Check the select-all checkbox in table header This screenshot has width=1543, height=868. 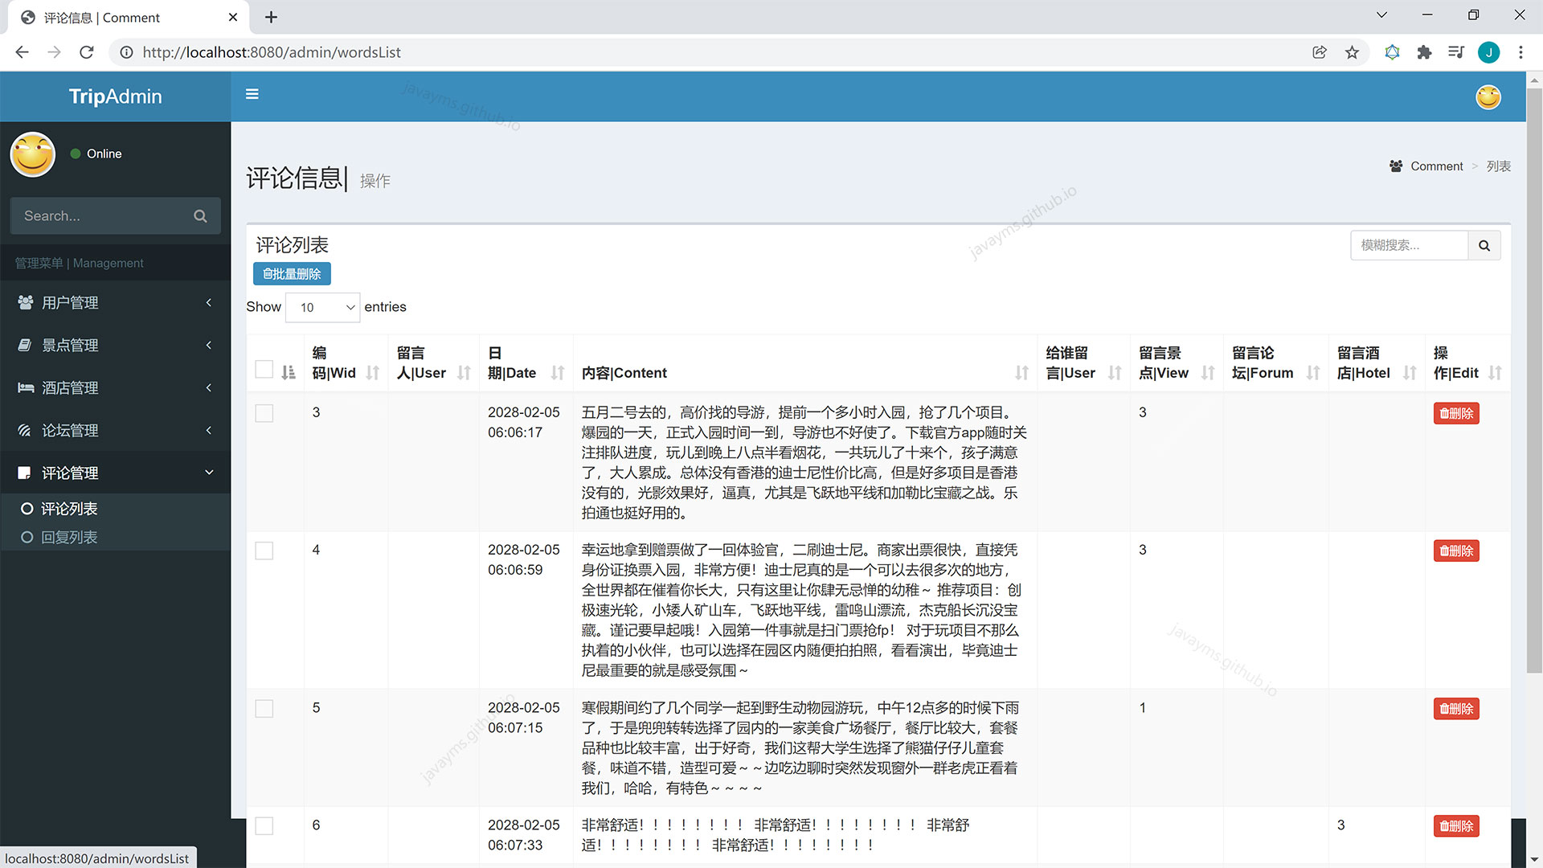coord(264,369)
